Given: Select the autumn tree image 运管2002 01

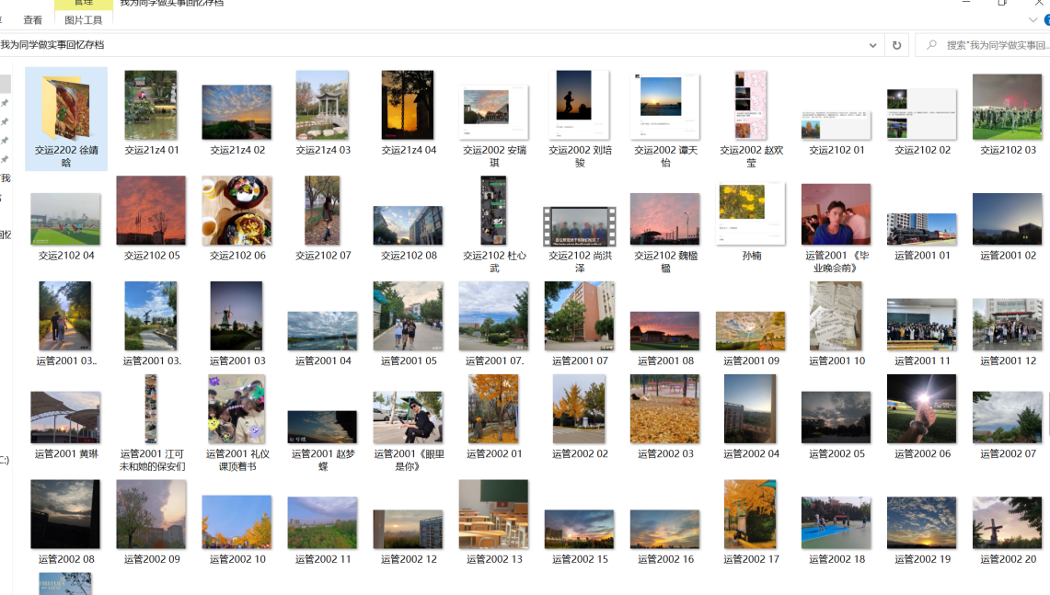Looking at the screenshot, I should [494, 409].
